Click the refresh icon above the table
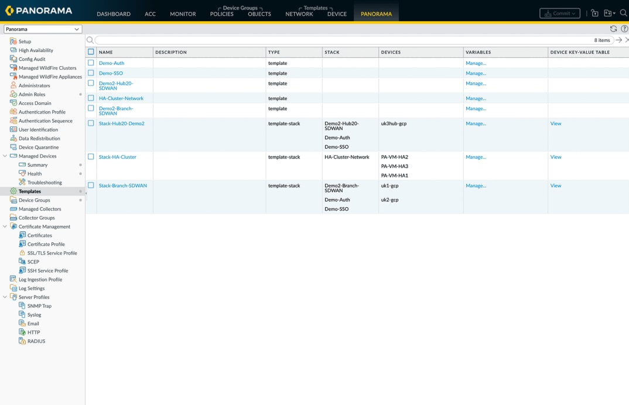This screenshot has height=405, width=629. 613,28
